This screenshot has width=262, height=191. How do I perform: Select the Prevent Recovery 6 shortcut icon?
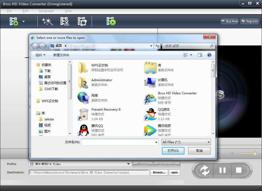point(83,114)
